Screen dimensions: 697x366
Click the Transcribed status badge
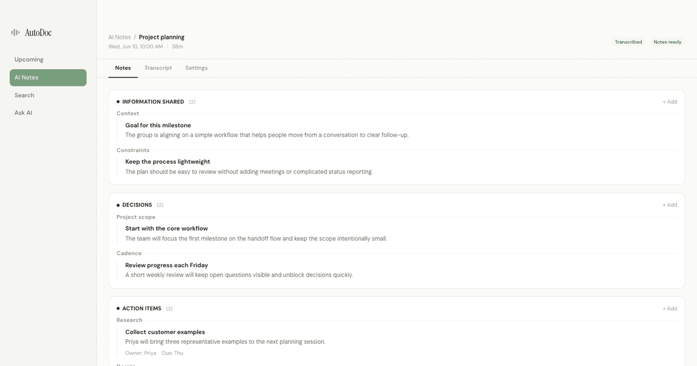(x=628, y=42)
